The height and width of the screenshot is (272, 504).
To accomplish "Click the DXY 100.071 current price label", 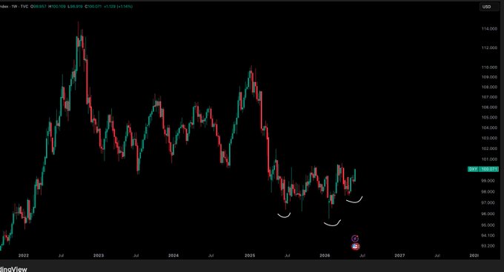I will tap(483, 169).
